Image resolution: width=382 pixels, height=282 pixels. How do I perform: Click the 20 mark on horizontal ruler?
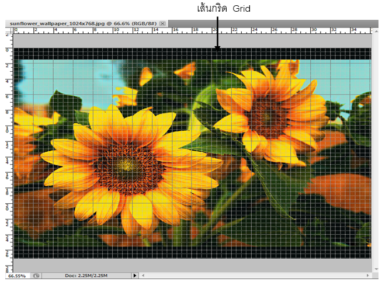coord(215,30)
